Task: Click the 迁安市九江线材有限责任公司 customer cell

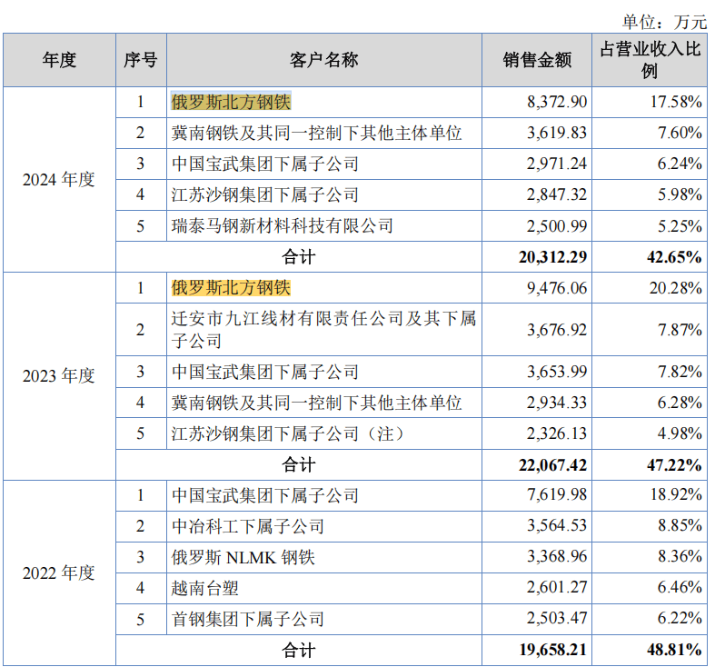Action: pyautogui.click(x=324, y=329)
